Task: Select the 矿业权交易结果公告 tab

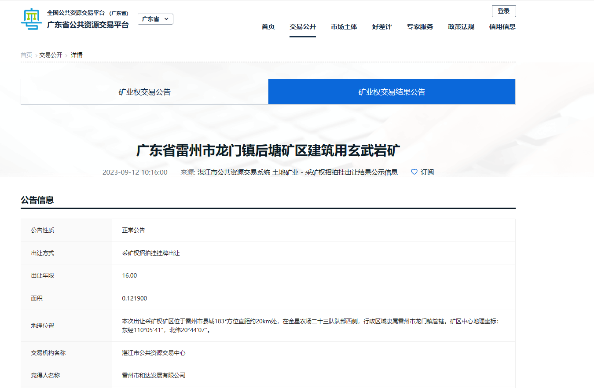Action: coord(392,92)
